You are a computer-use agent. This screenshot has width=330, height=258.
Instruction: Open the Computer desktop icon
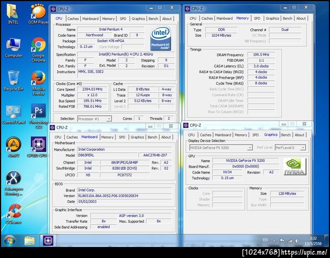13,47
